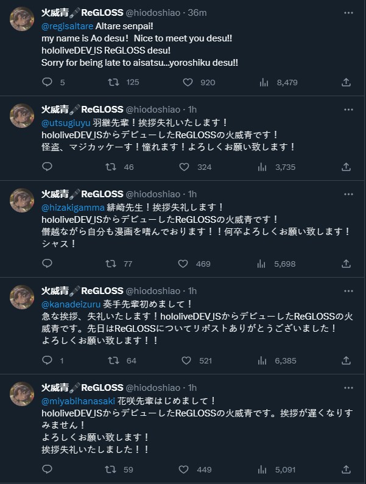The height and width of the screenshot is (484, 366).
Task: Share the tweet mentioning @miyabihanasaki
Action: [346, 469]
